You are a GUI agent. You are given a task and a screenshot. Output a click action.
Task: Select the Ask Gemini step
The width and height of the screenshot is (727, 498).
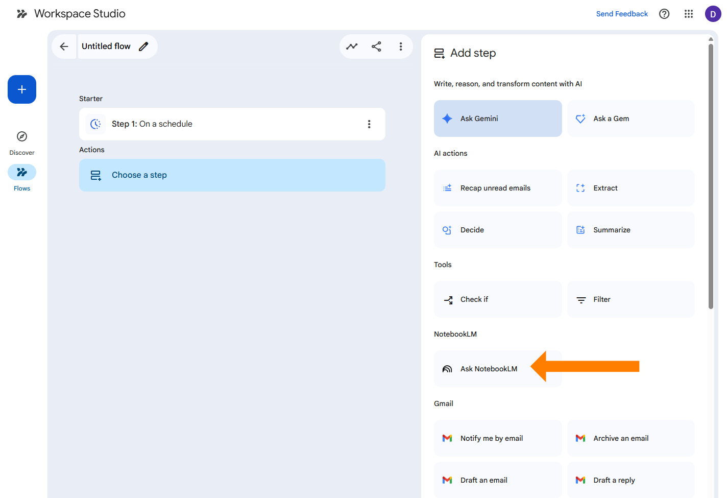pyautogui.click(x=498, y=118)
